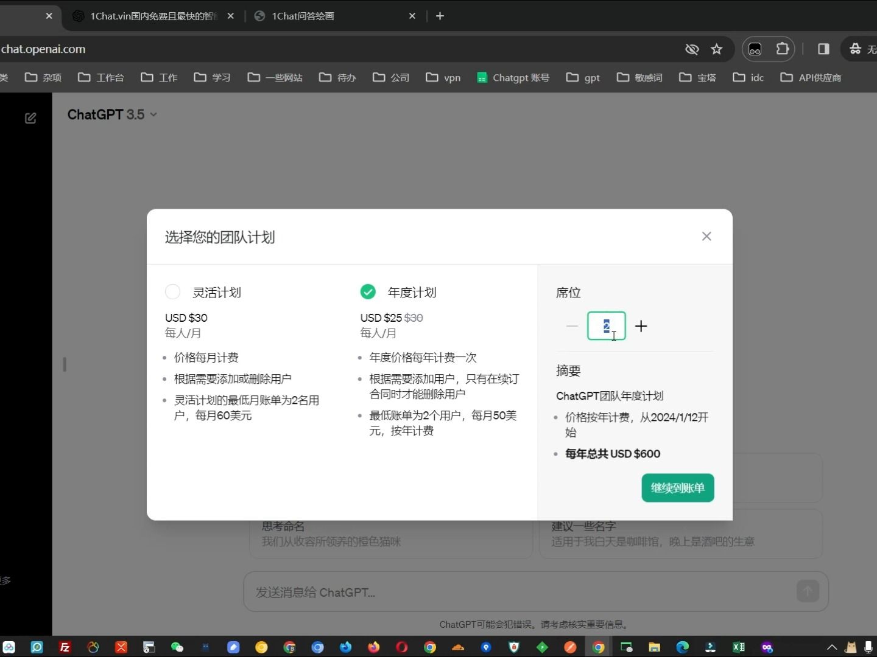The height and width of the screenshot is (657, 877).
Task: Open the browser extensions puzzle icon
Action: (x=783, y=49)
